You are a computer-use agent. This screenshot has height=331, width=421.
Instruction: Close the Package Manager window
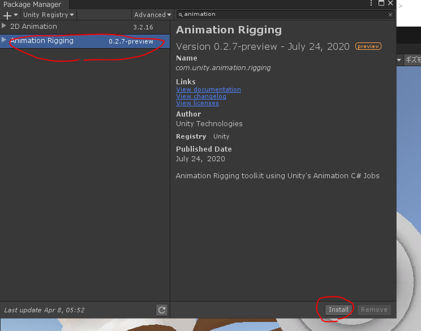[390, 4]
